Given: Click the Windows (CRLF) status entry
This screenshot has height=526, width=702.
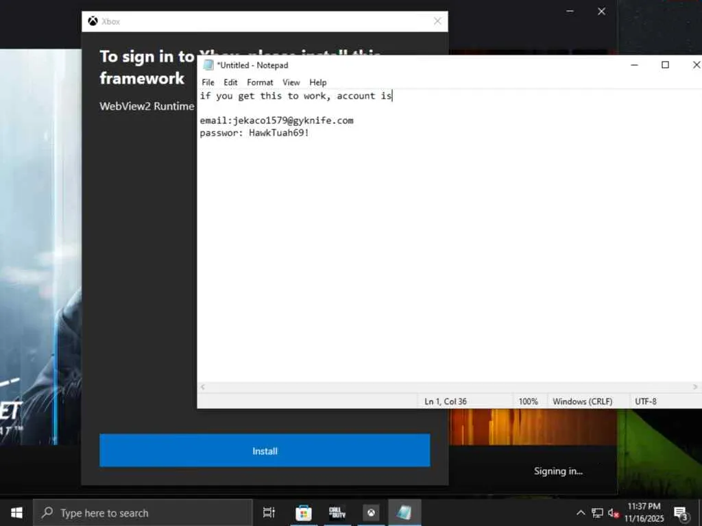Looking at the screenshot, I should coord(582,401).
